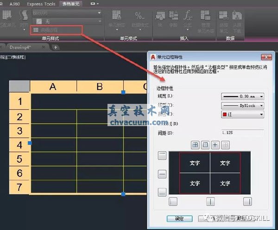Click the blue grip at the table's bottom edge
The height and width of the screenshot is (230, 278).
click(x=123, y=194)
